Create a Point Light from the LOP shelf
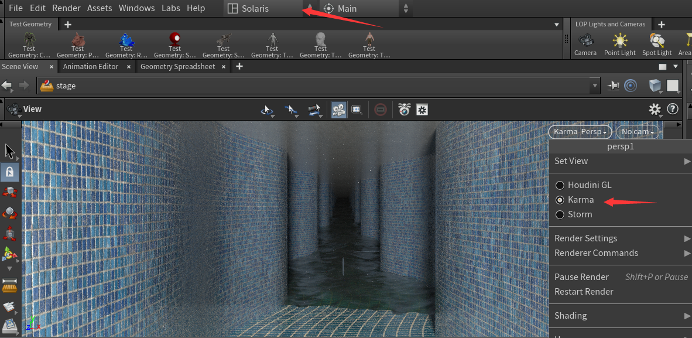Image resolution: width=692 pixels, height=338 pixels. 619,44
